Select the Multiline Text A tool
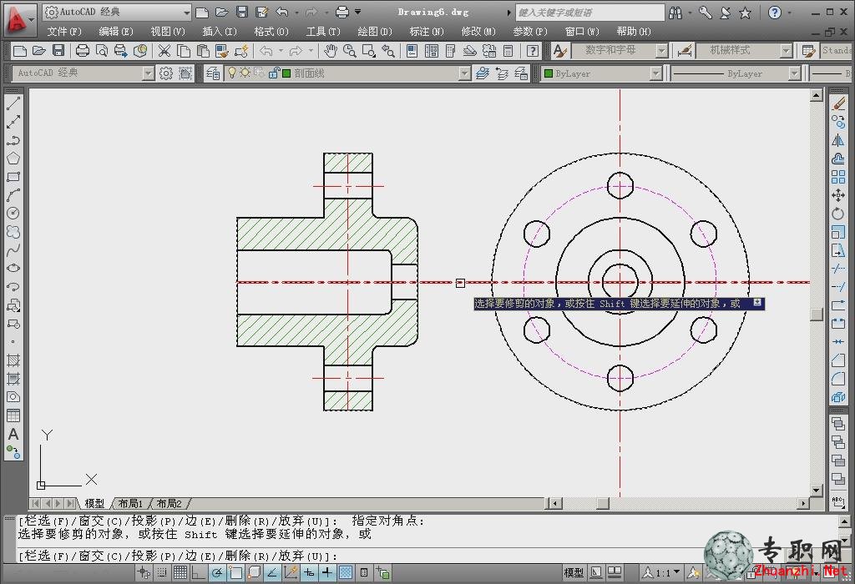855x584 pixels. (x=13, y=434)
